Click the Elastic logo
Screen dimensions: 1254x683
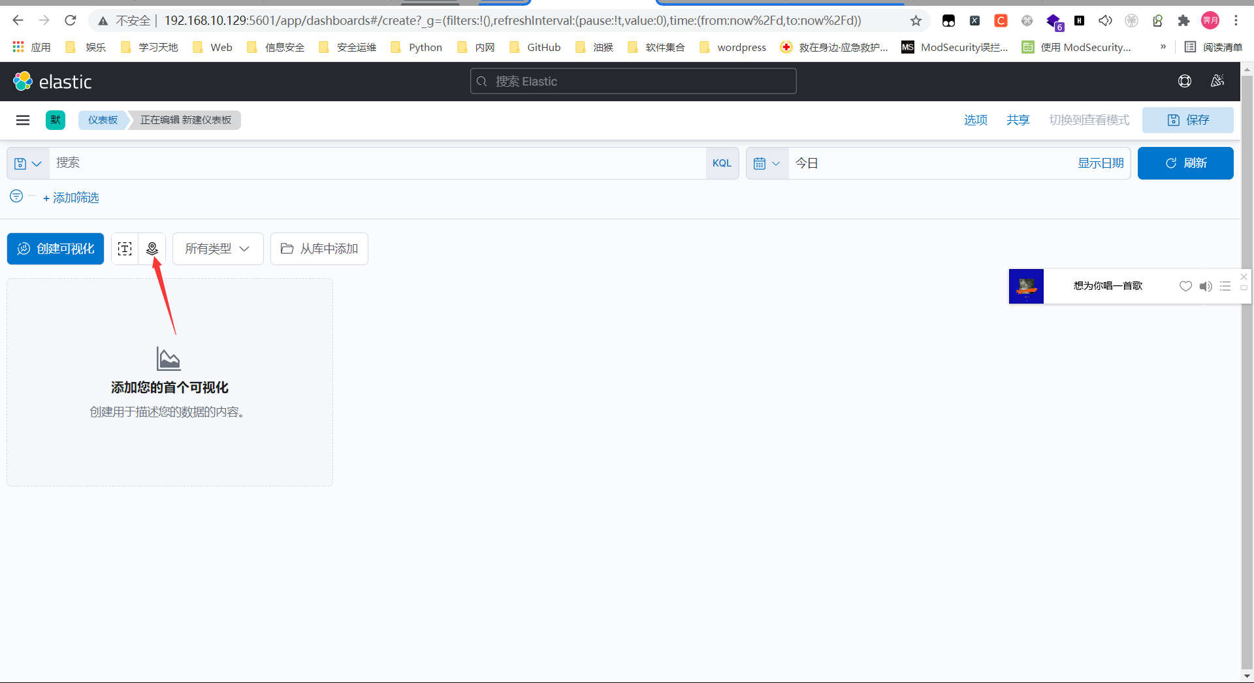52,82
